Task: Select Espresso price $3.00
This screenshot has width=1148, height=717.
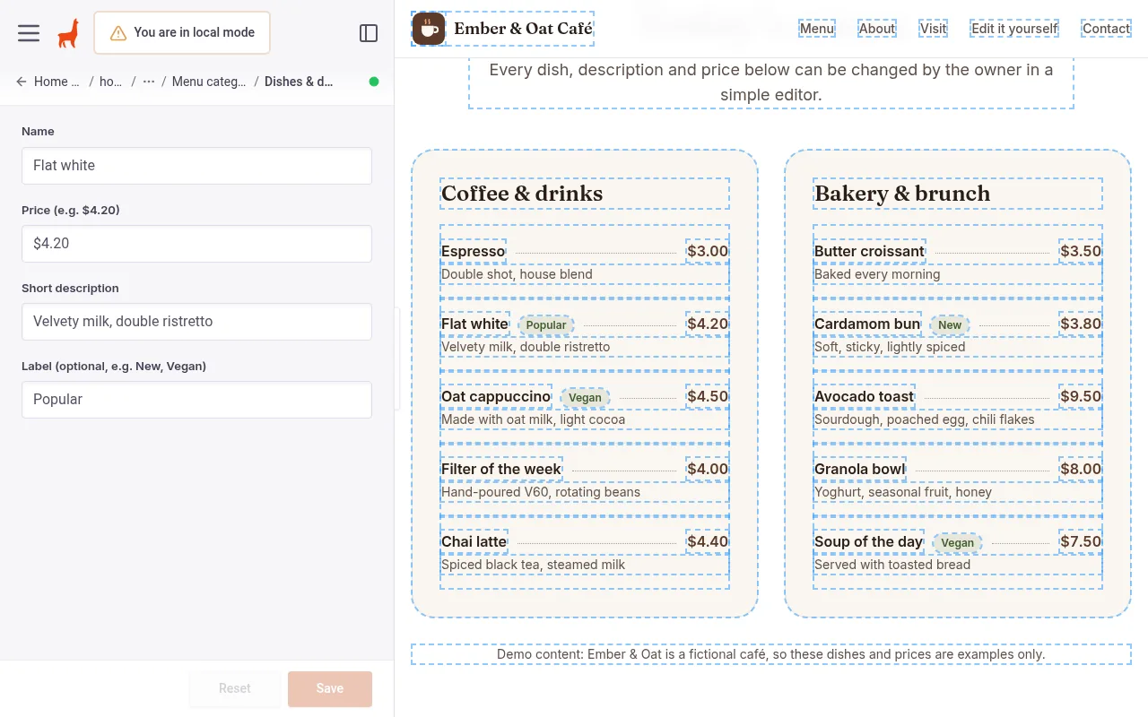Action: [x=708, y=251]
